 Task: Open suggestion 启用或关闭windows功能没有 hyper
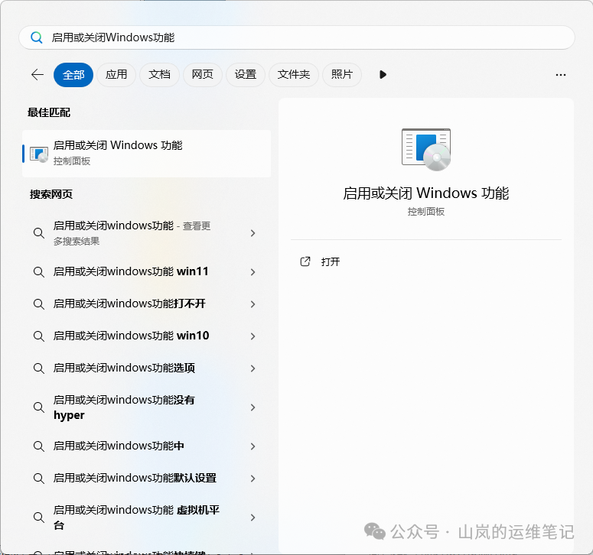[x=146, y=407]
